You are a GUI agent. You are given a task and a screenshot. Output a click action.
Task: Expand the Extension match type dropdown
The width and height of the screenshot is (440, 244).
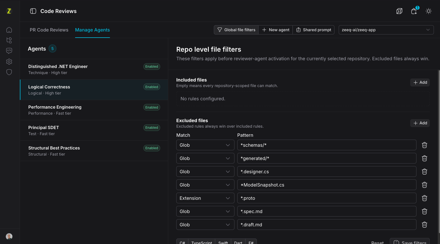coord(205,198)
